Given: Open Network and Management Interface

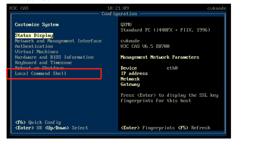Looking at the screenshot, I should [x=58, y=41].
